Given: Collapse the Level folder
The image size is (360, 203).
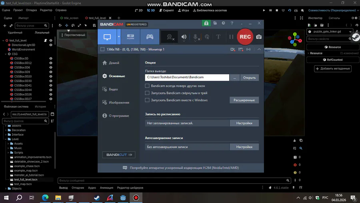Looking at the screenshot, I should (x=6, y=139).
